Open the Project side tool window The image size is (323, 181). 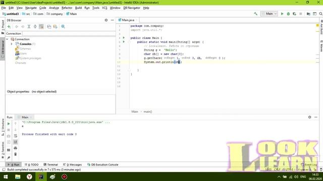[3, 27]
